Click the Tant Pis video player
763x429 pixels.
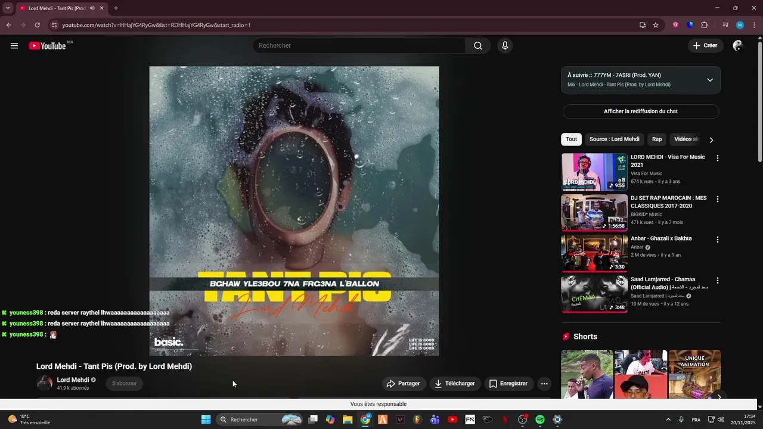tap(294, 211)
